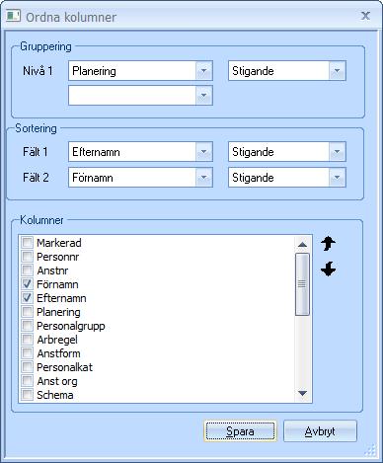Screen dimensions: 383x463
Task: Move selected column up with arrow icon
Action: pyautogui.click(x=328, y=244)
